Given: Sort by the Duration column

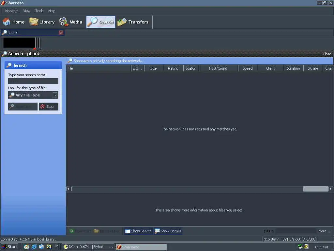Looking at the screenshot, I should pos(293,69).
